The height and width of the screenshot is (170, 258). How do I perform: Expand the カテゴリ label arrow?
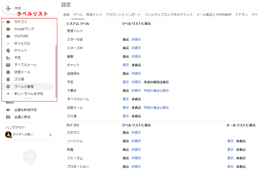coord(4,22)
